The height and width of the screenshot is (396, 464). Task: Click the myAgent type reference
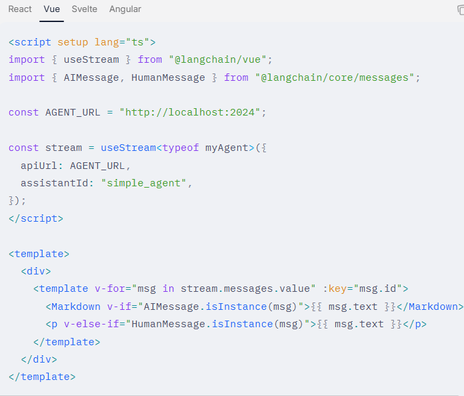[x=227, y=148]
